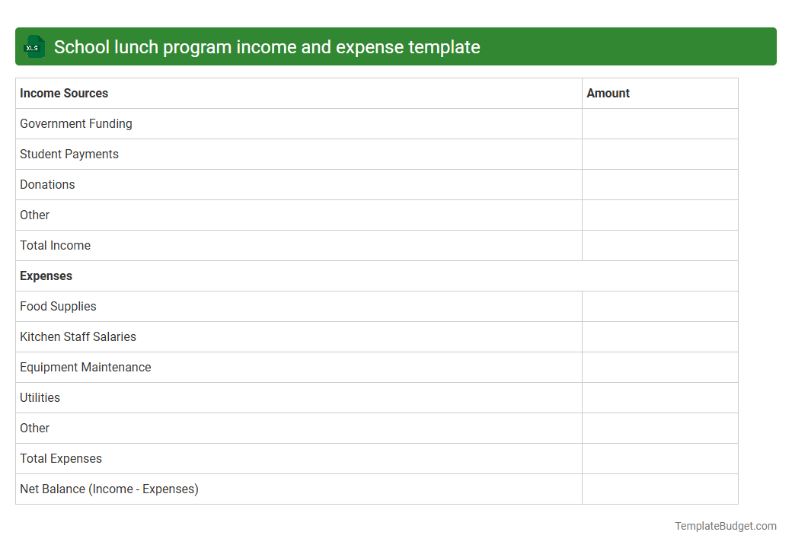Click the amount cell beside Net Balance

659,489
